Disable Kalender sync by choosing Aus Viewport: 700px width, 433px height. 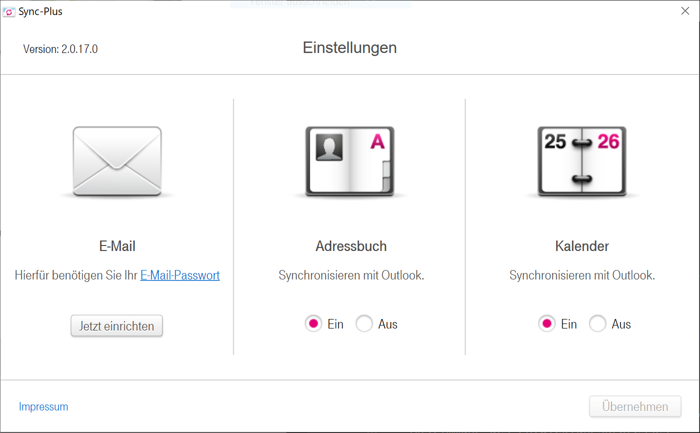point(598,324)
